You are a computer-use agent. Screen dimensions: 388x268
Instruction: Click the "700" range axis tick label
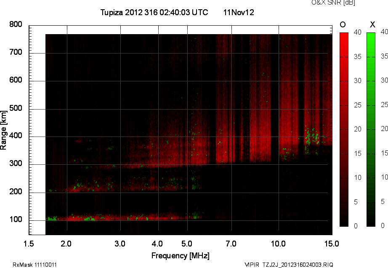click(16, 52)
